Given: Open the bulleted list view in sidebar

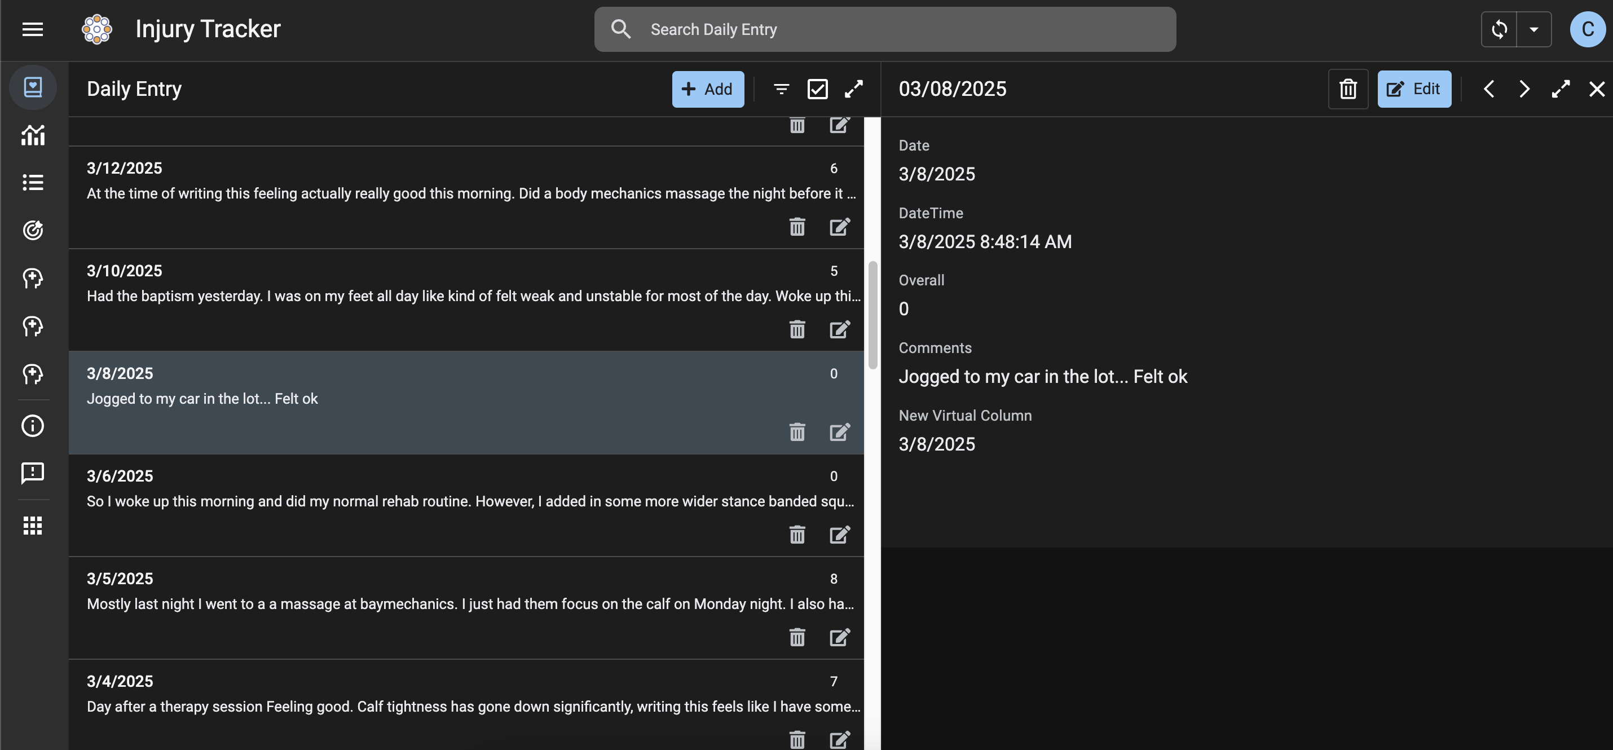Looking at the screenshot, I should pyautogui.click(x=33, y=182).
